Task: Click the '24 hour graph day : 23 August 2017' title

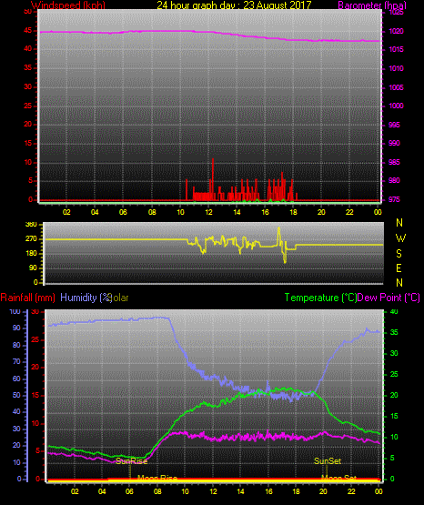Action: [x=234, y=5]
